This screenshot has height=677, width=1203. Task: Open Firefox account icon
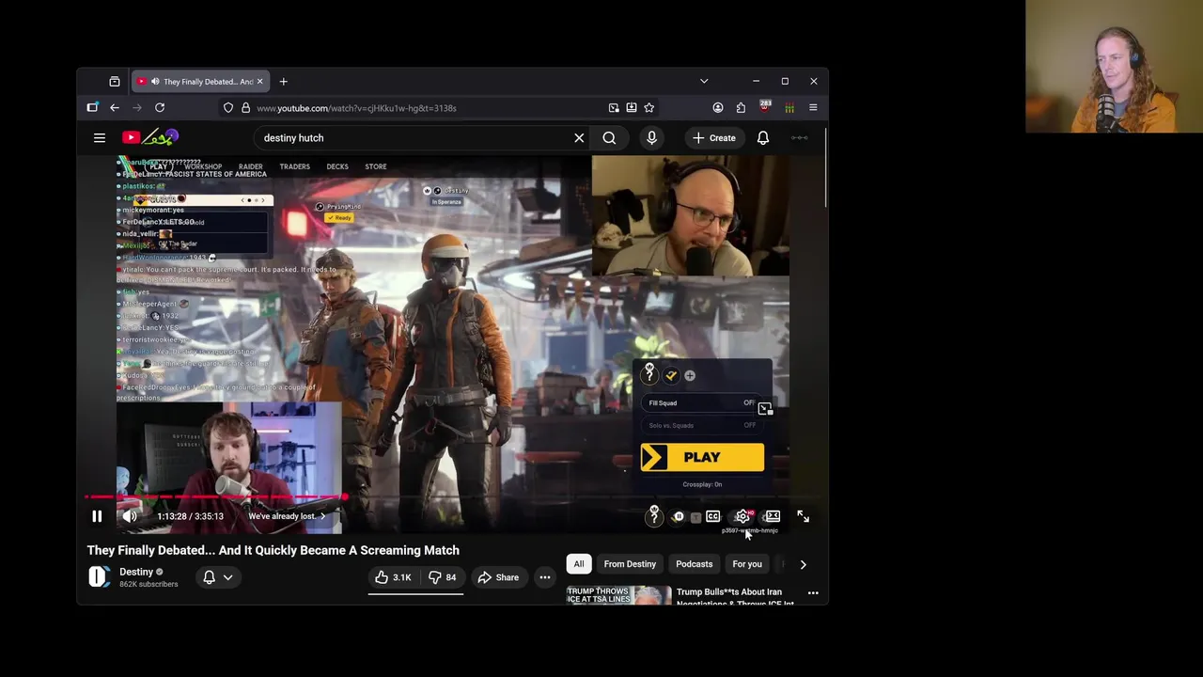coord(718,108)
